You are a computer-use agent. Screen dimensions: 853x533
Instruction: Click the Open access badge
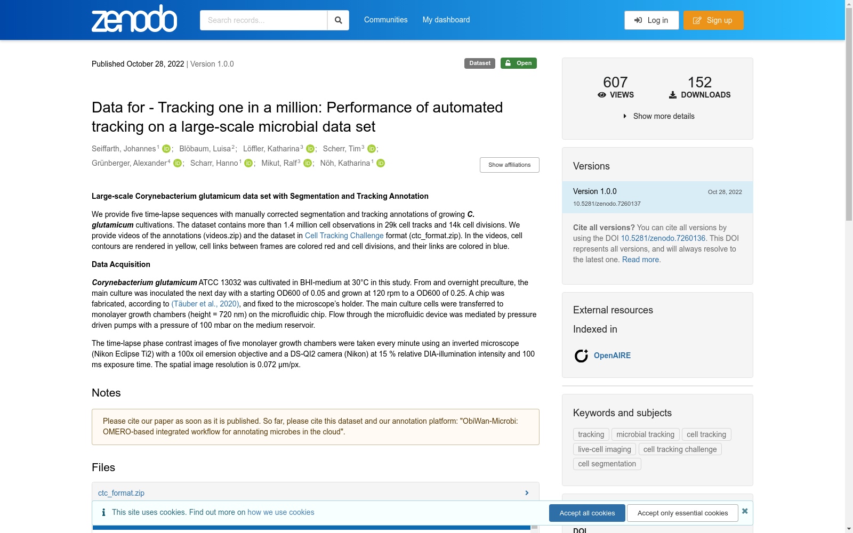[519, 63]
